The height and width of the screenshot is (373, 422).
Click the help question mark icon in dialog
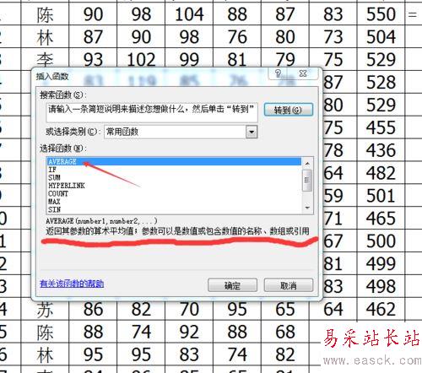(278, 73)
